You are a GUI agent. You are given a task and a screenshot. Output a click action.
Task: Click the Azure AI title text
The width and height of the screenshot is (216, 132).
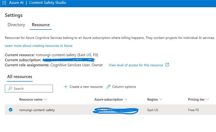pyautogui.click(x=16, y=3)
